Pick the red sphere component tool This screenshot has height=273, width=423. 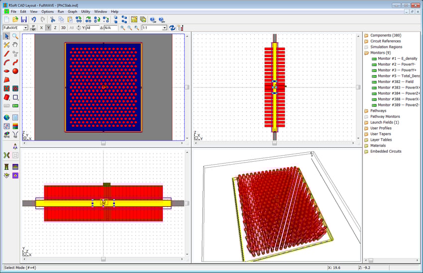[x=15, y=71]
